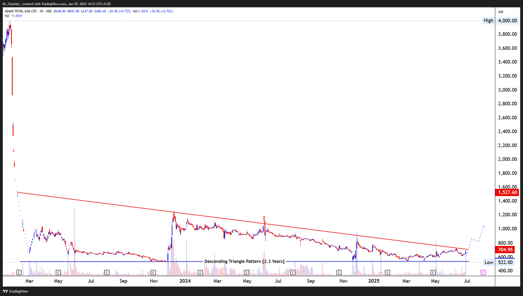Select the earnings "E" marker below November 2023
Viewport: 523px width, 296px height.
153,272
